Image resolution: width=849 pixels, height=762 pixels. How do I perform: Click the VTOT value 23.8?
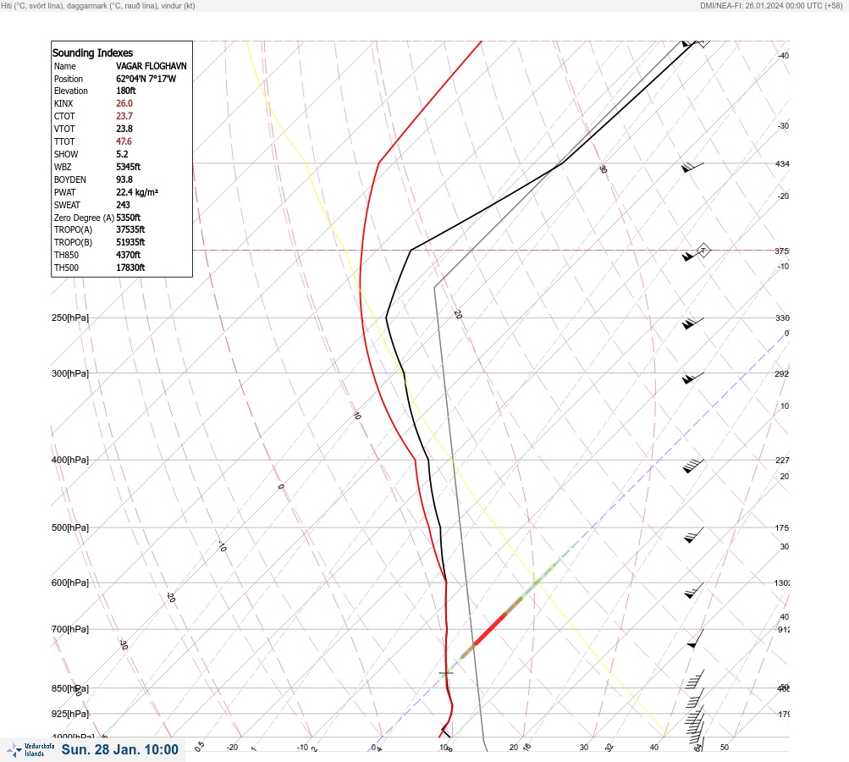tap(124, 129)
